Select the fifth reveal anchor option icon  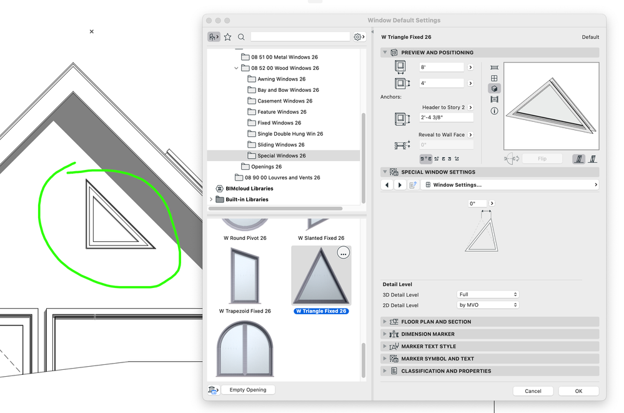pyautogui.click(x=457, y=159)
